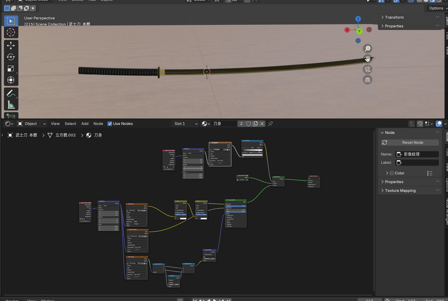Open the Node menu in the node editor
Viewport: 448px width, 301px height.
98,124
